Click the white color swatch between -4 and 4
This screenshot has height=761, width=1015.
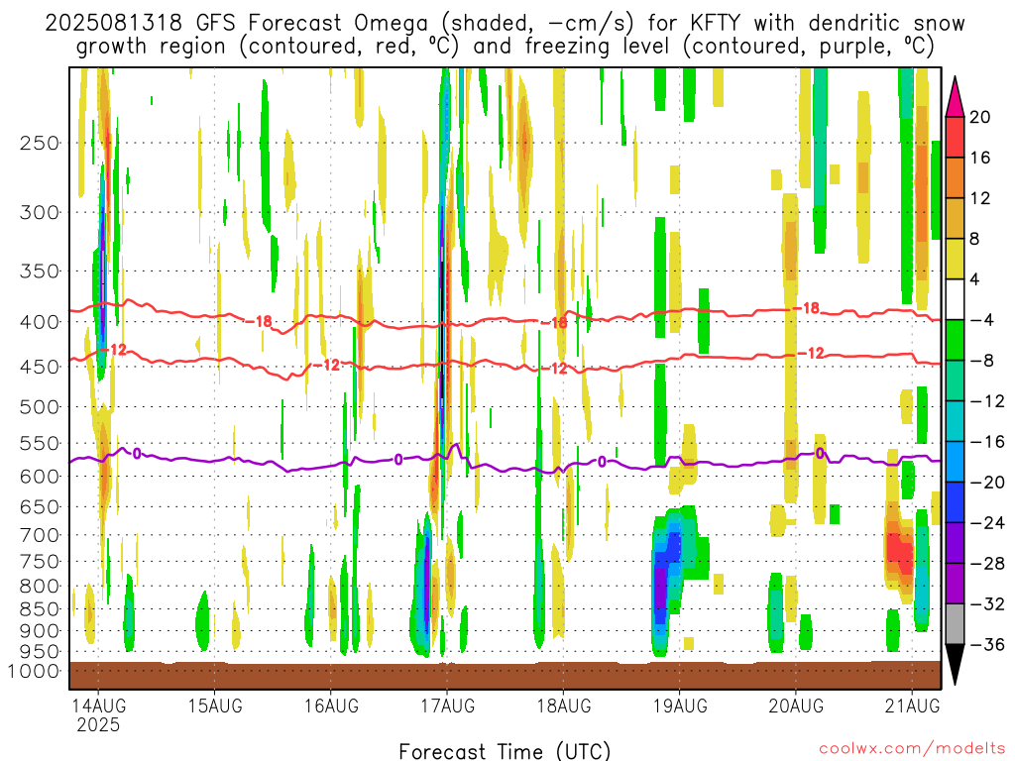(955, 299)
